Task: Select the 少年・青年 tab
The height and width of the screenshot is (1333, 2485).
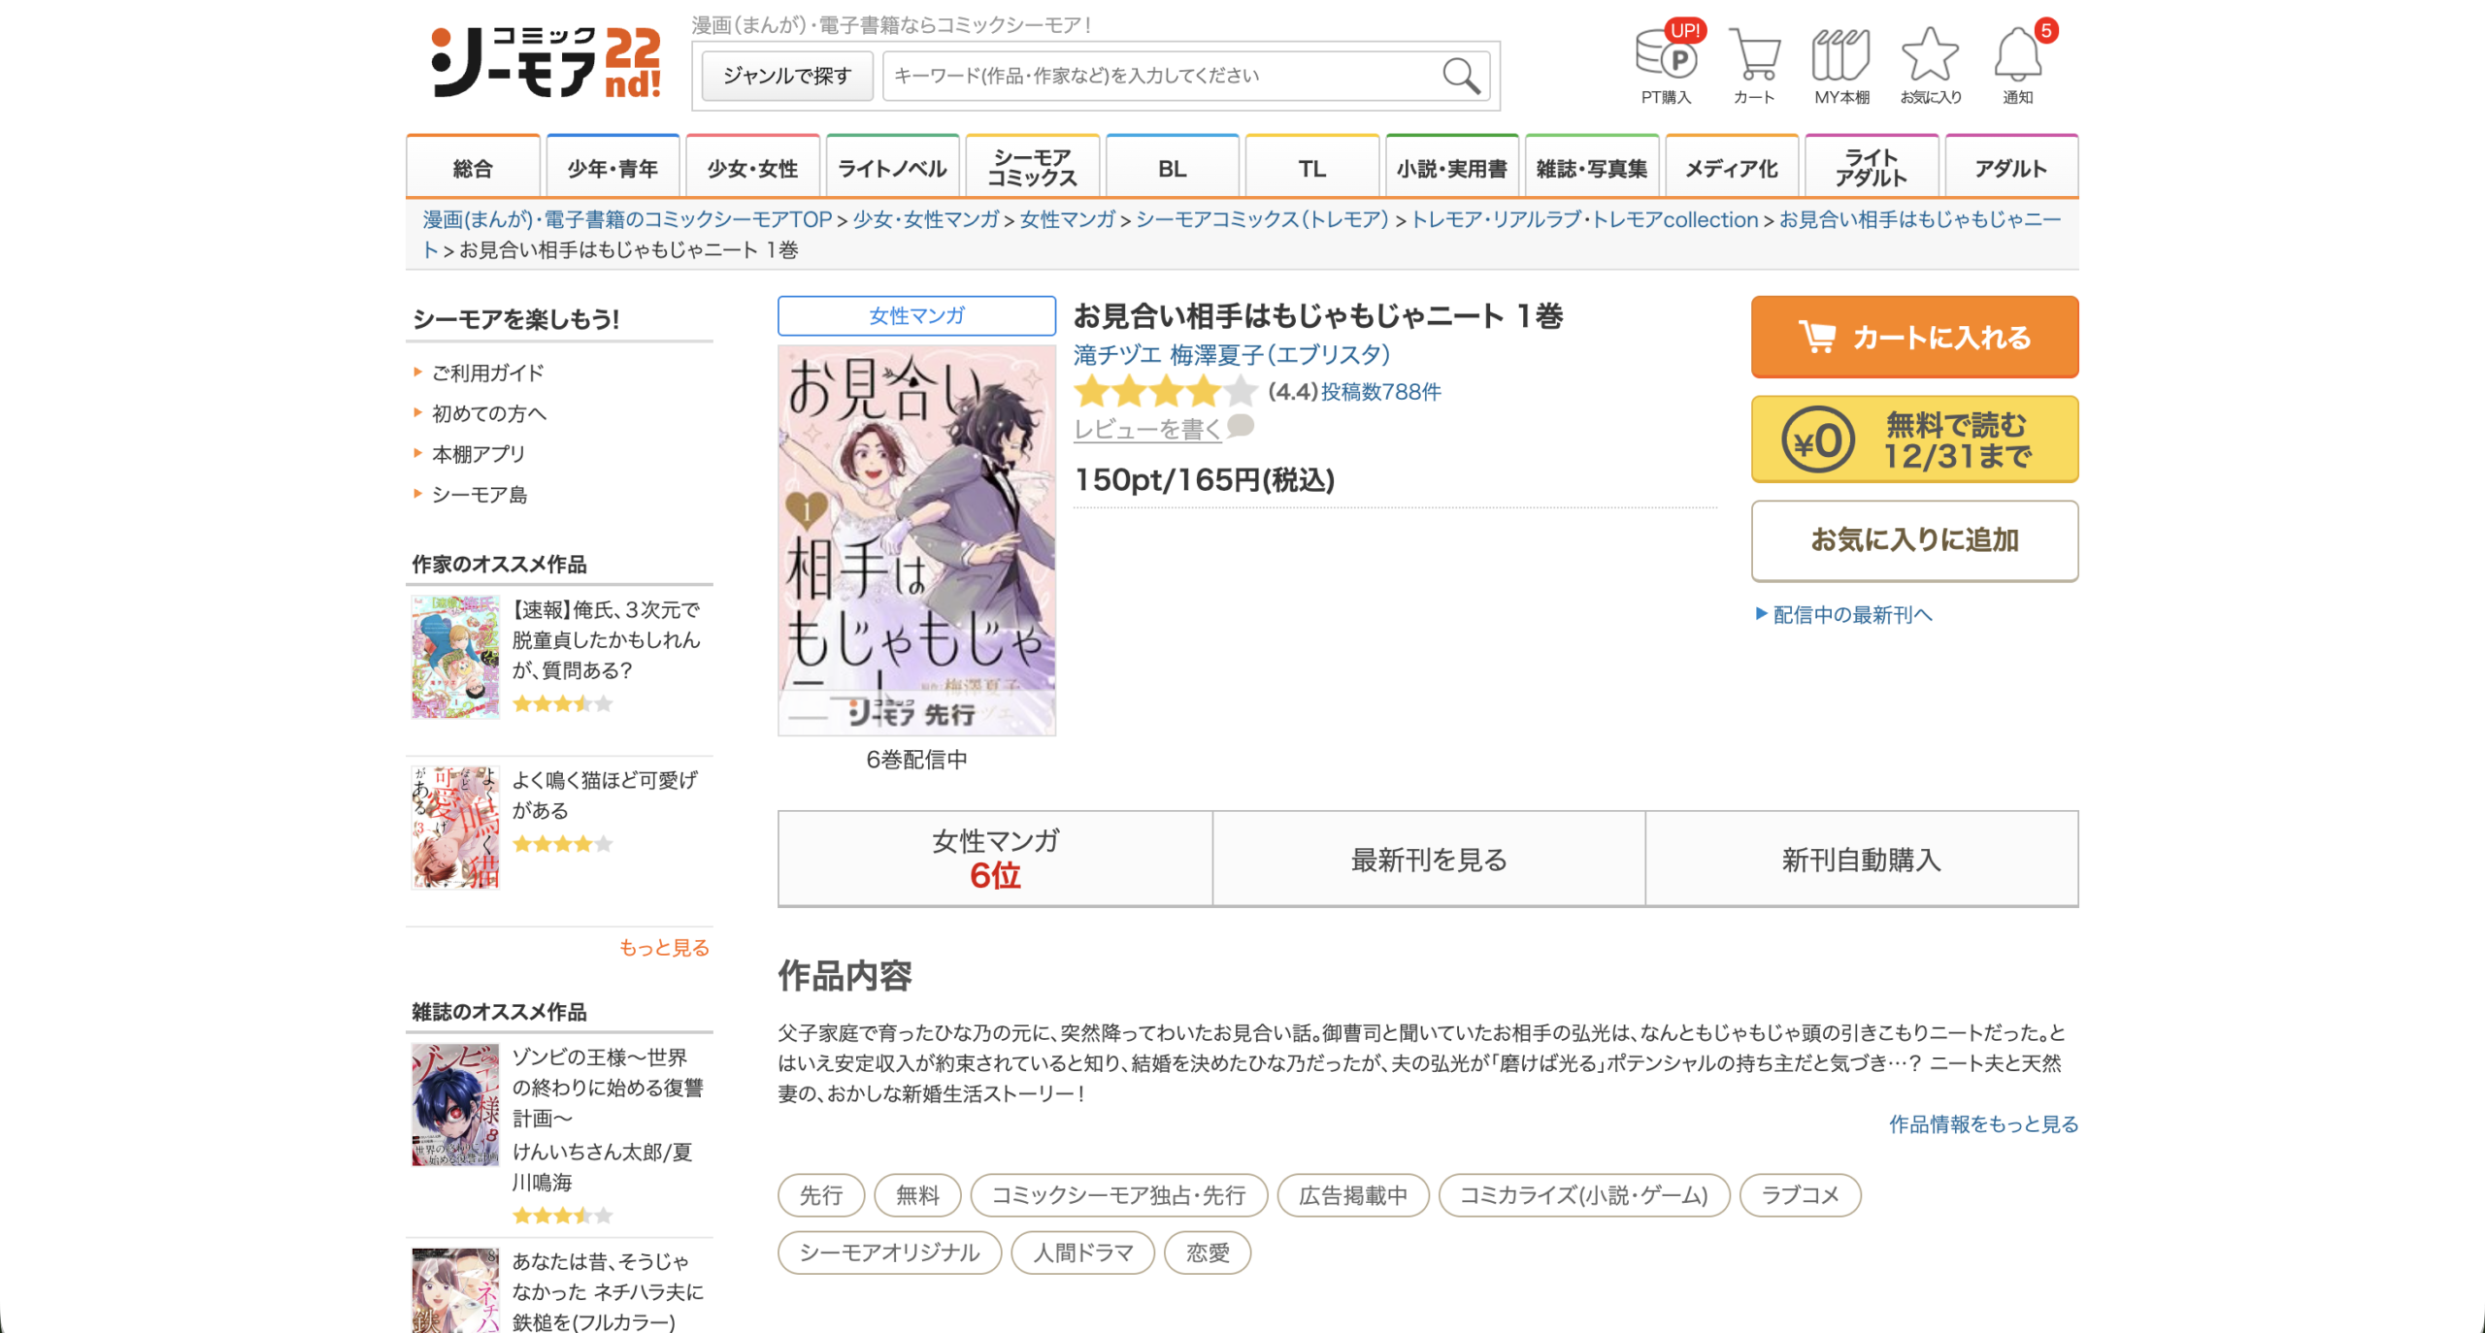Action: 613,168
